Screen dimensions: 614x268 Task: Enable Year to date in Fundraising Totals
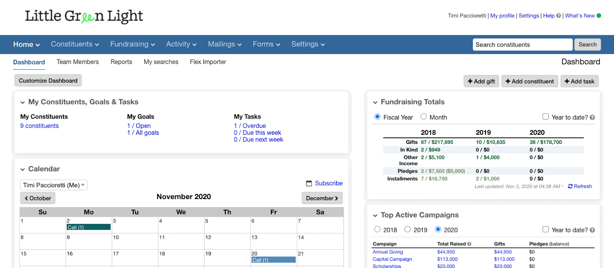point(546,117)
